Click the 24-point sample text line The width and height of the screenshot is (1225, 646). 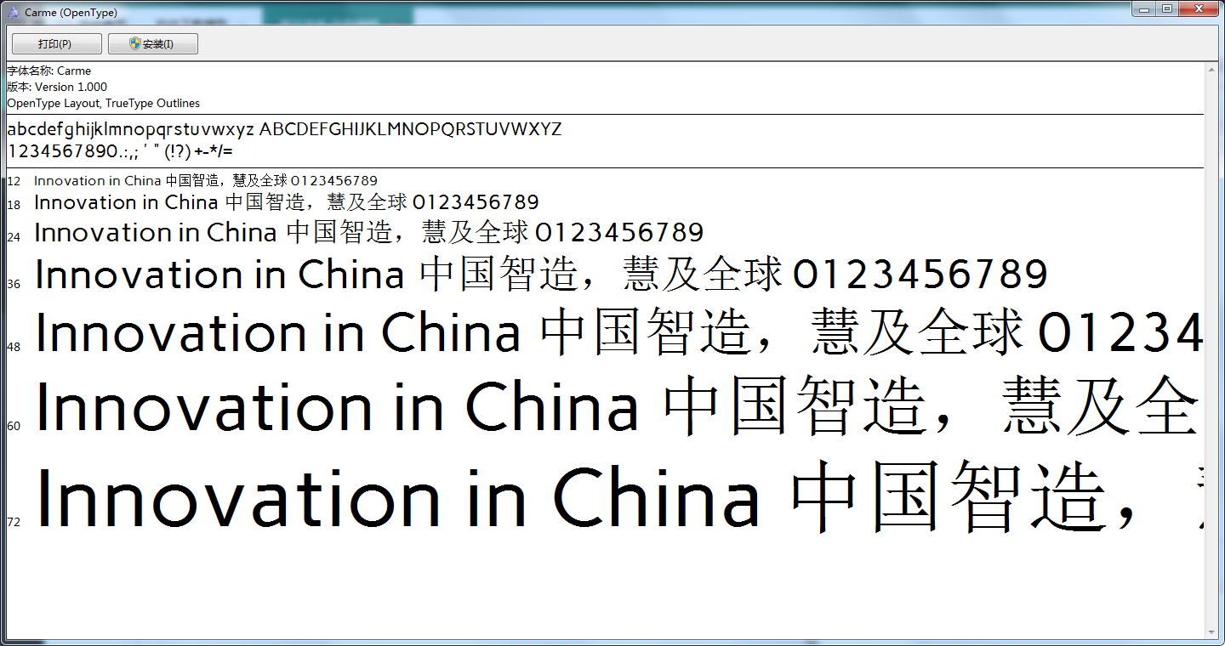click(369, 232)
